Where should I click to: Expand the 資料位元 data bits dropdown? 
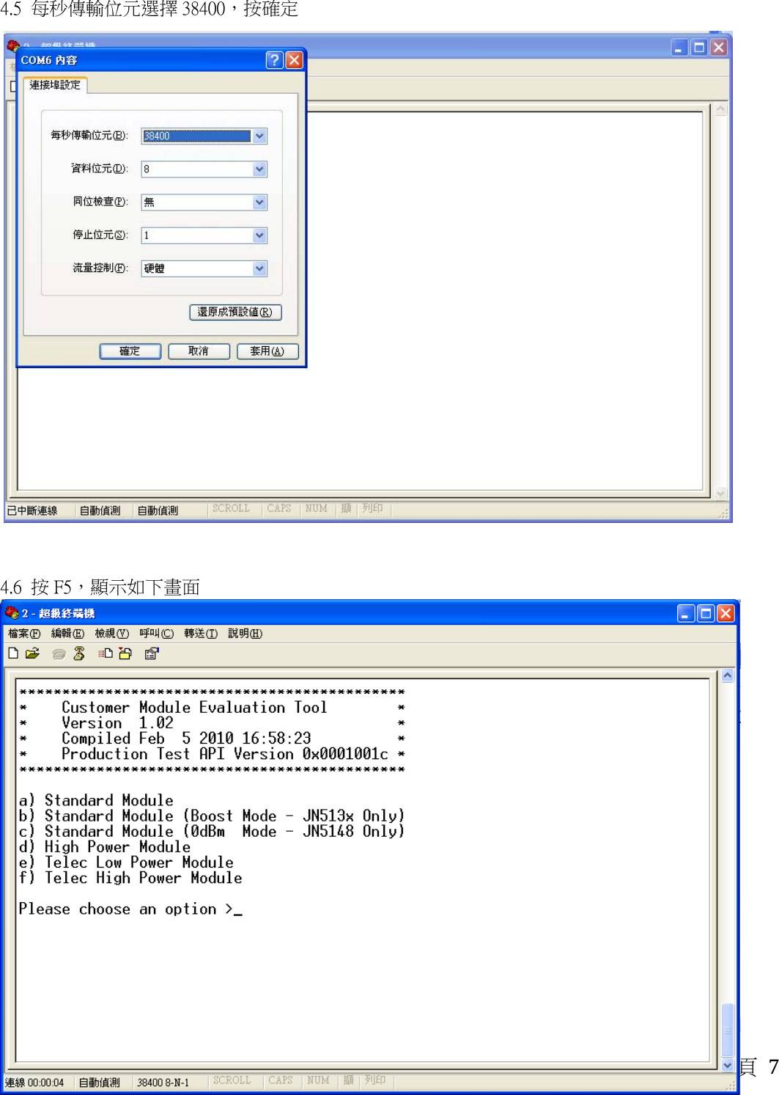coord(259,169)
